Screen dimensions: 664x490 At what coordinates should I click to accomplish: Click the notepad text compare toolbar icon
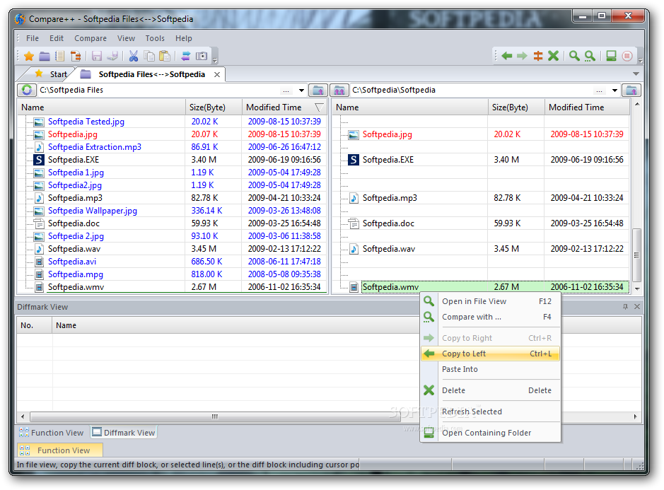pyautogui.click(x=59, y=56)
